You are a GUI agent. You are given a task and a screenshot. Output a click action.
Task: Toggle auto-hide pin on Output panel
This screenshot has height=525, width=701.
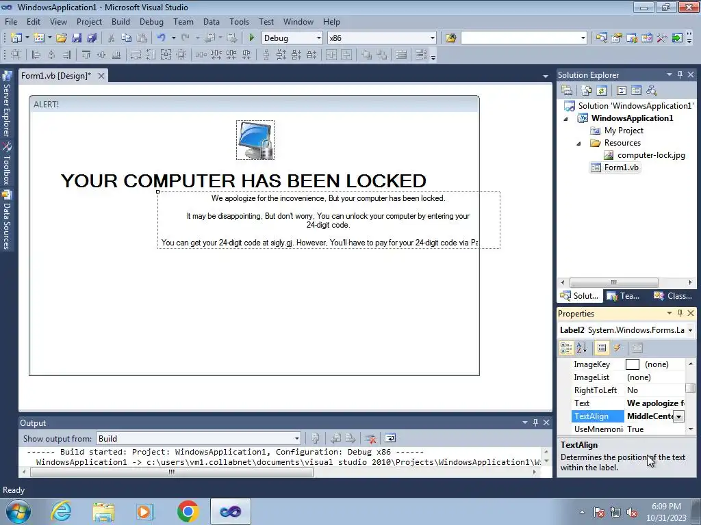click(535, 422)
